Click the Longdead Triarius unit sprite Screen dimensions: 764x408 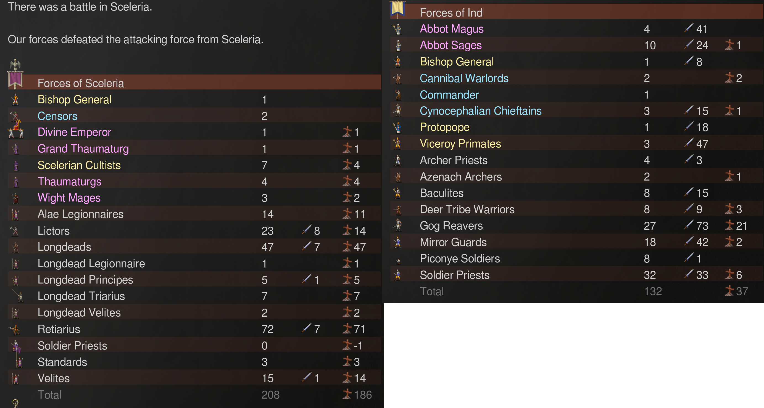coord(19,296)
